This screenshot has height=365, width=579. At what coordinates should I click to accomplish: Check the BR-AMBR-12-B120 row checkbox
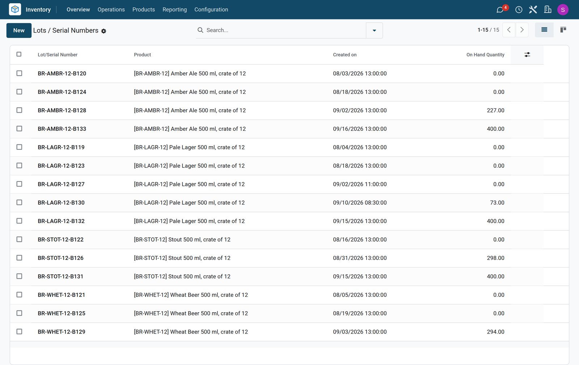click(19, 73)
